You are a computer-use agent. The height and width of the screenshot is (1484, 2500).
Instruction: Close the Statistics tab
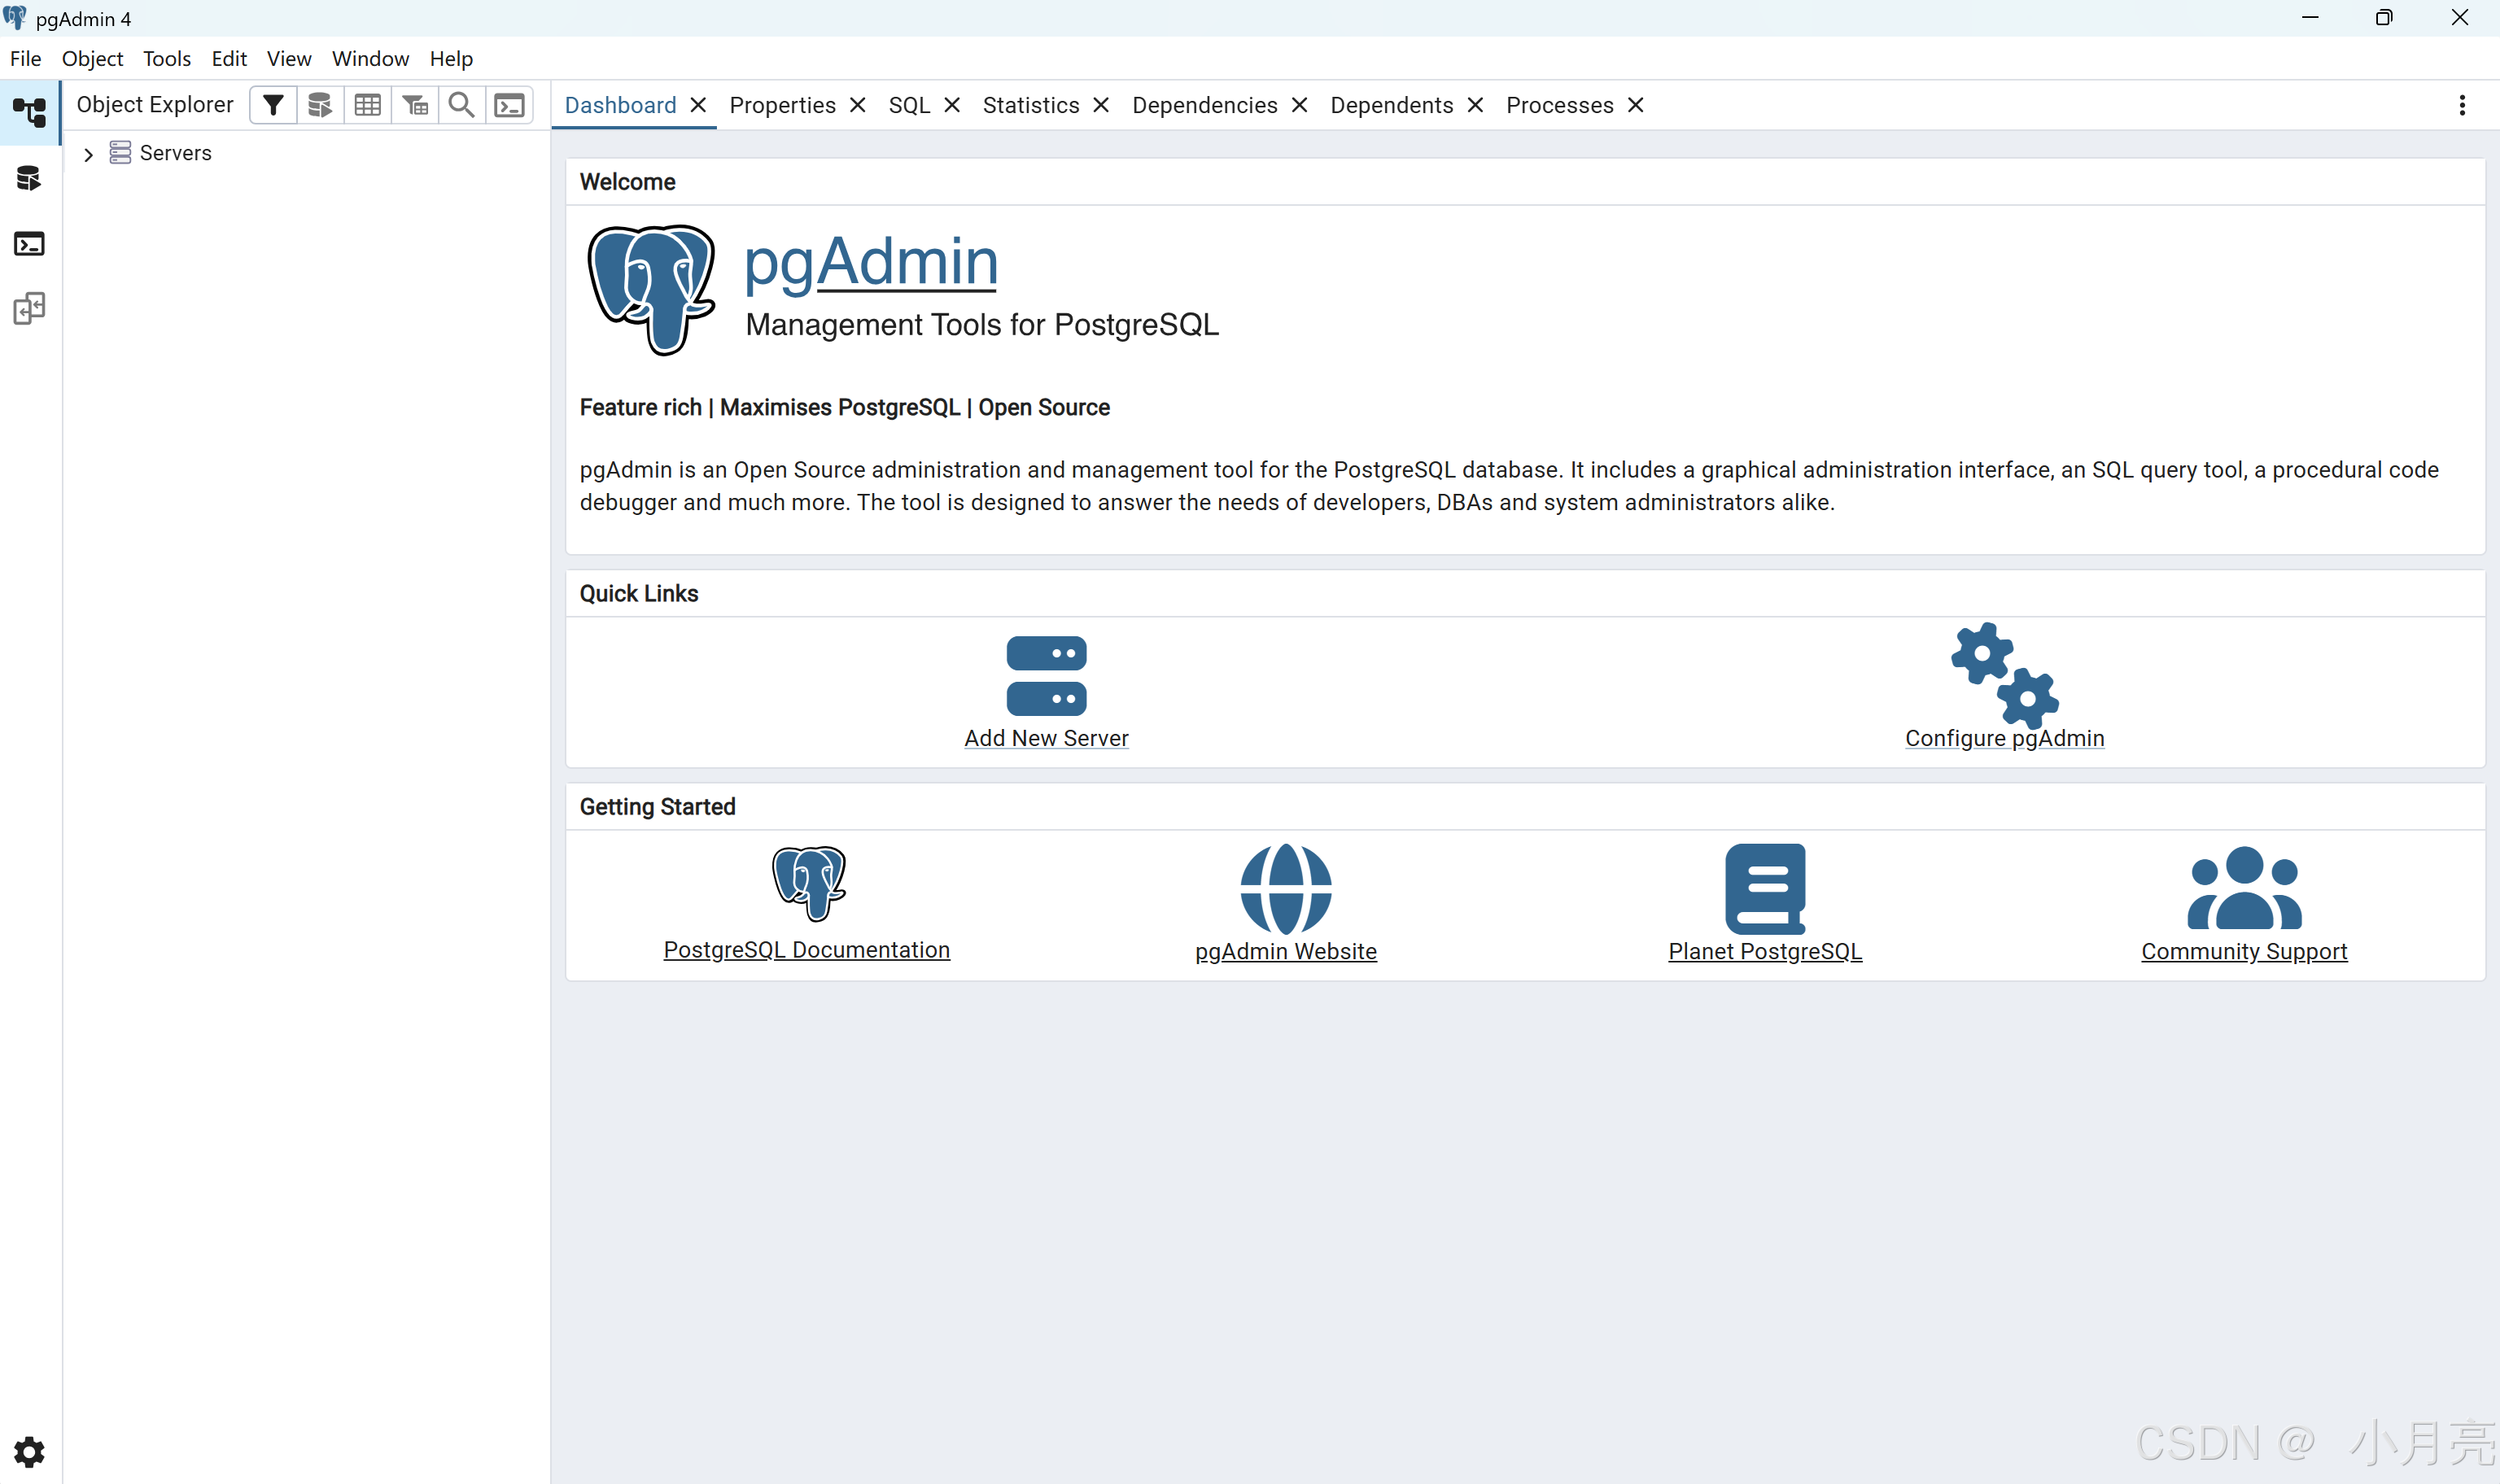(1101, 105)
